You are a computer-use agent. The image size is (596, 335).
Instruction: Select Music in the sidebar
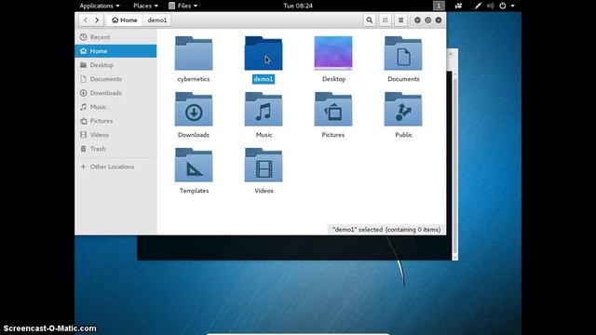coord(115,107)
